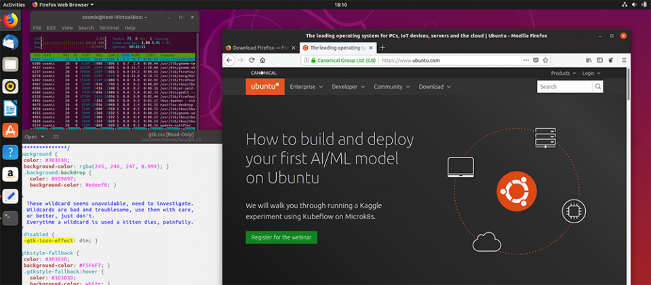Open the terminal File menu
The height and width of the screenshot is (285, 651).
pyautogui.click(x=37, y=28)
